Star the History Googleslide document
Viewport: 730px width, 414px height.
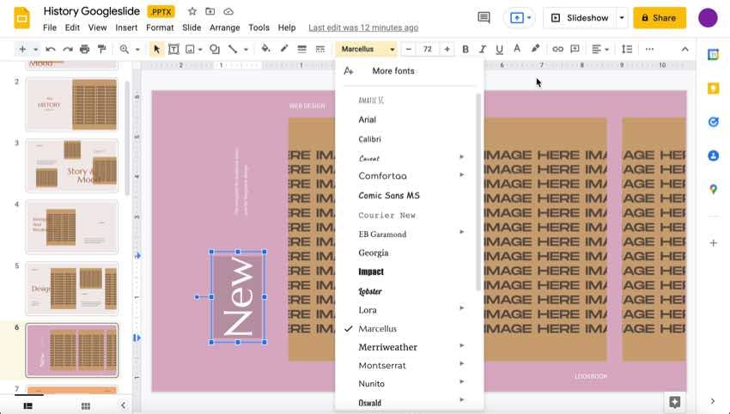(192, 11)
